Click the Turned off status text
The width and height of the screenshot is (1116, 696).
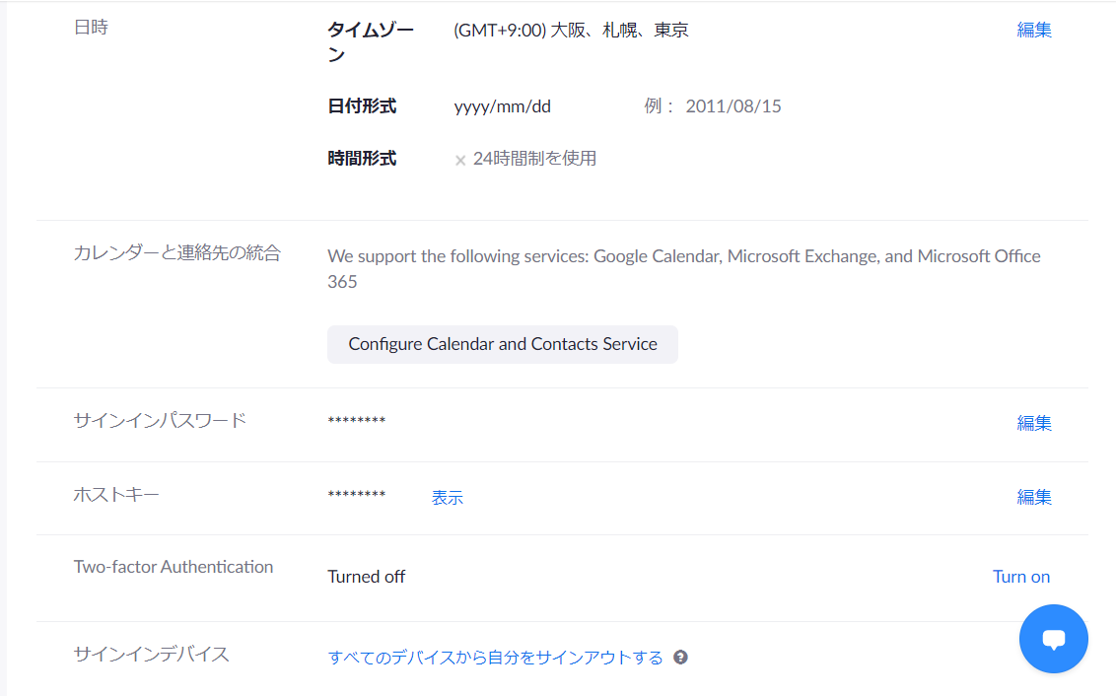coord(366,577)
